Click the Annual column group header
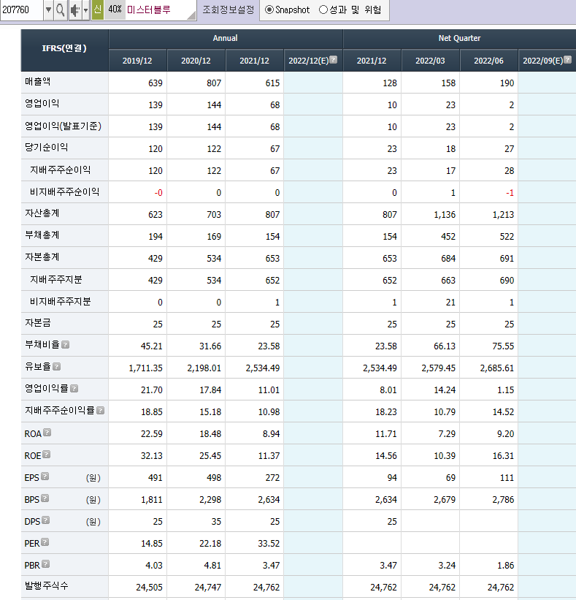Screen dimensions: 576x600 click(x=226, y=38)
